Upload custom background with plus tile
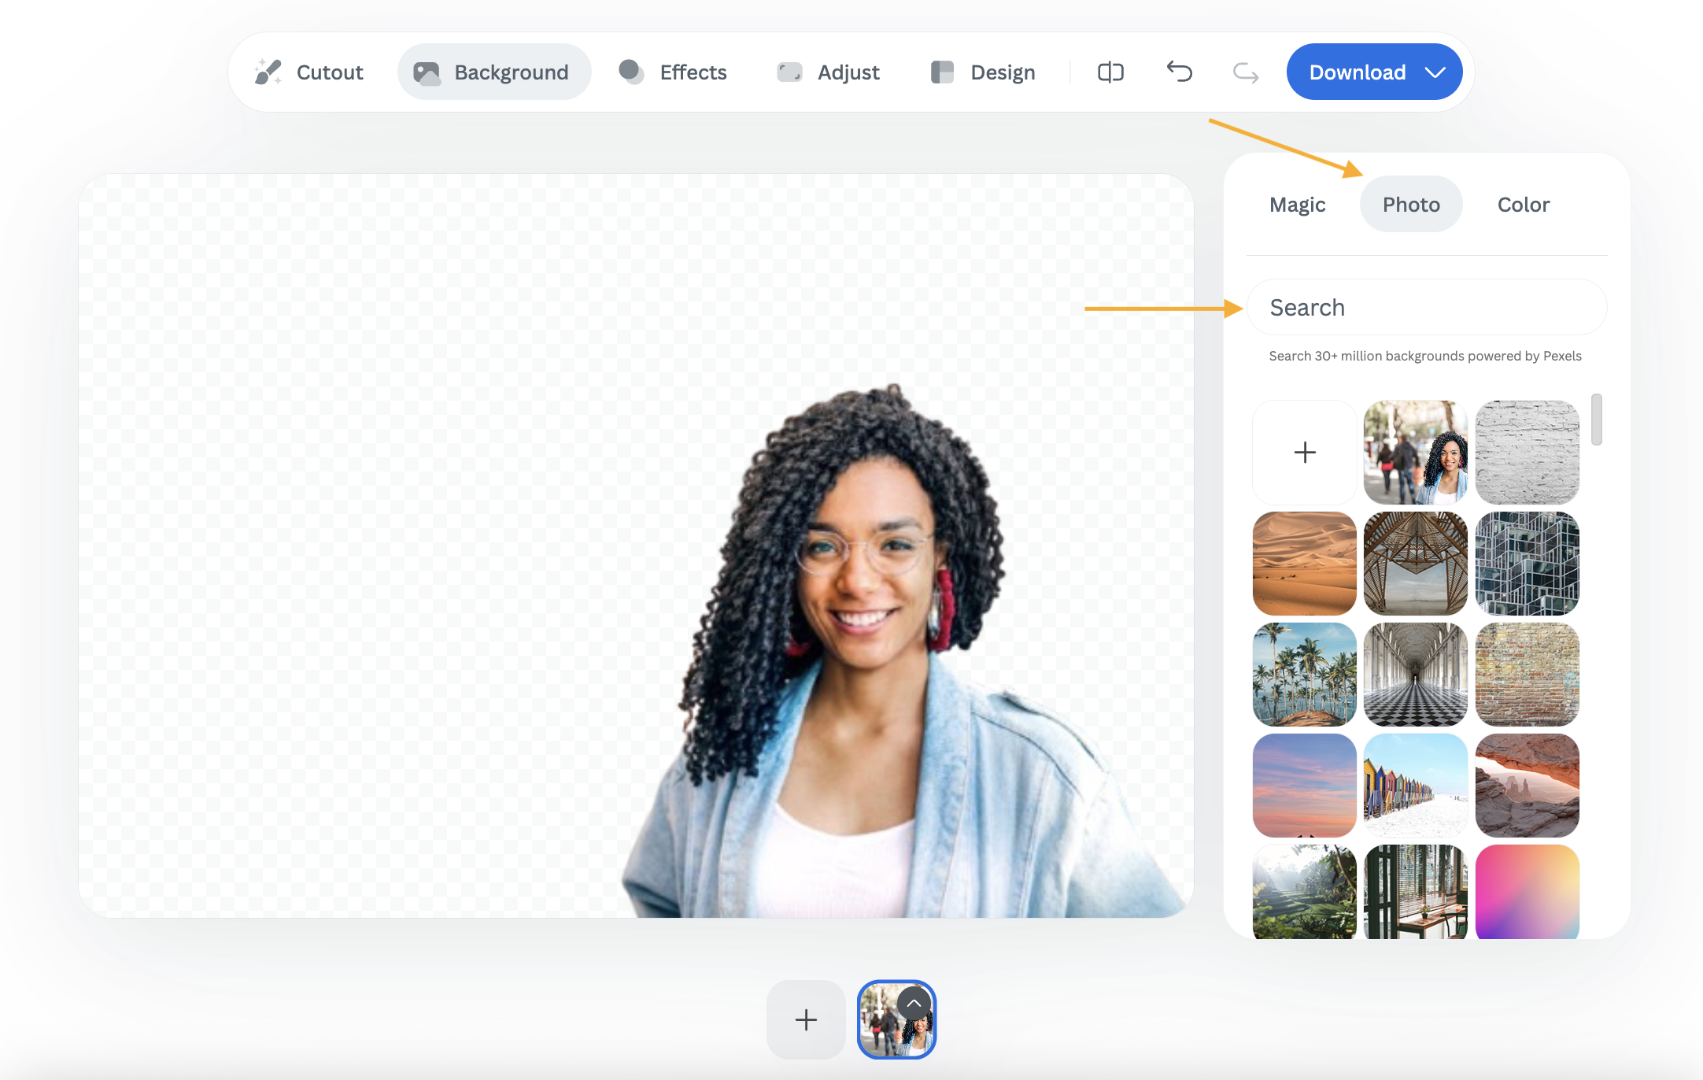Viewport: 1703px width, 1080px height. [1304, 452]
